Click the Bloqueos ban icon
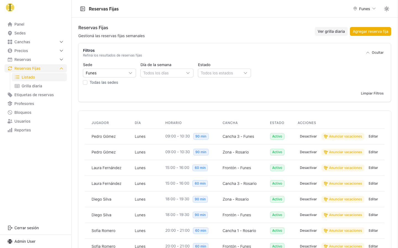 [10, 112]
